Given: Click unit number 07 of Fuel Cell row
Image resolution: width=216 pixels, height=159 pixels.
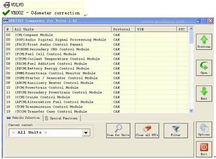Looking at the screenshot, I should (8, 54).
